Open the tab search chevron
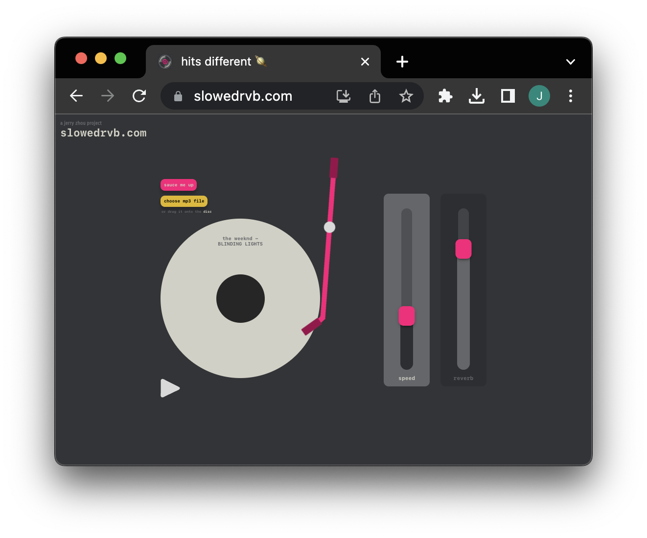647x538 pixels. (570, 62)
